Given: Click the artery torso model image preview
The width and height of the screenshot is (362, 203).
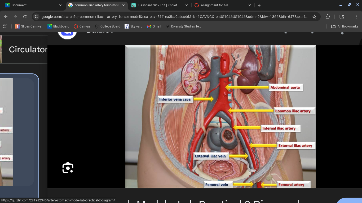Looking at the screenshot, I should coord(220,117).
